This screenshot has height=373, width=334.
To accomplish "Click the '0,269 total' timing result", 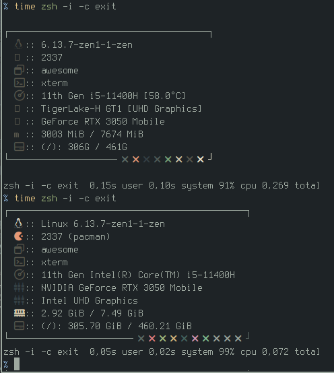I will [x=291, y=185].
